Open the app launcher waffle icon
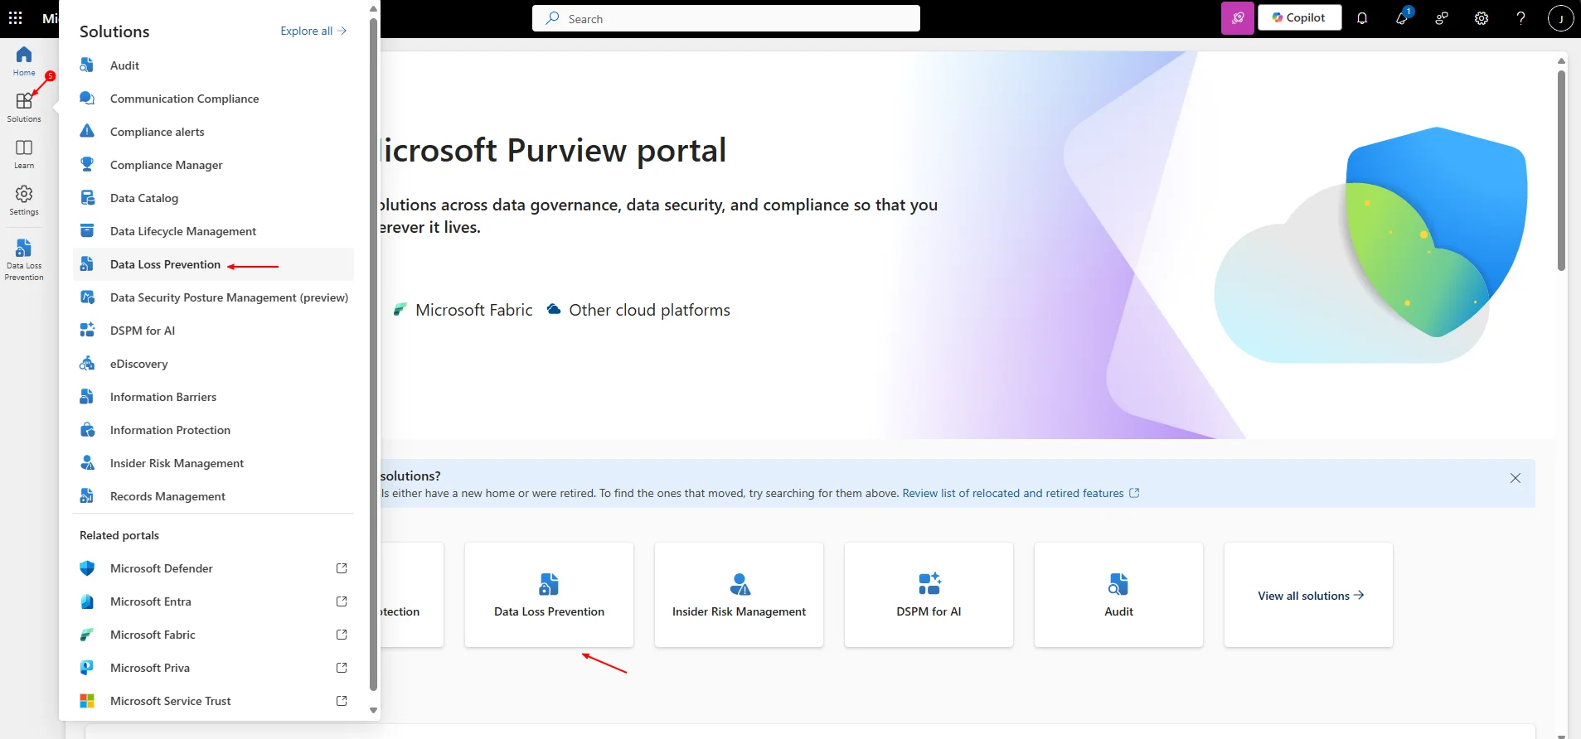 [x=16, y=17]
